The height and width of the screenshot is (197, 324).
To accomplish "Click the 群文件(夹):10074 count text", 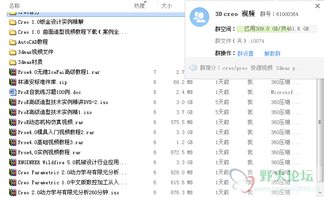I will pos(239,41).
